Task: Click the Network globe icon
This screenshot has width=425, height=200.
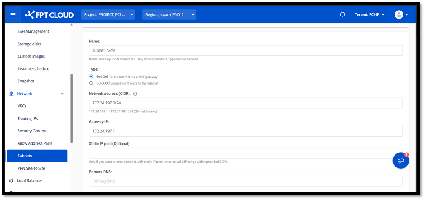Action: point(11,93)
